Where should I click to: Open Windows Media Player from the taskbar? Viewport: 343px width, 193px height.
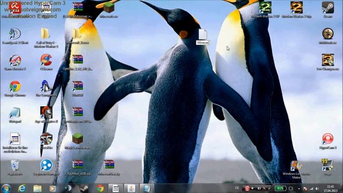coord(53,188)
